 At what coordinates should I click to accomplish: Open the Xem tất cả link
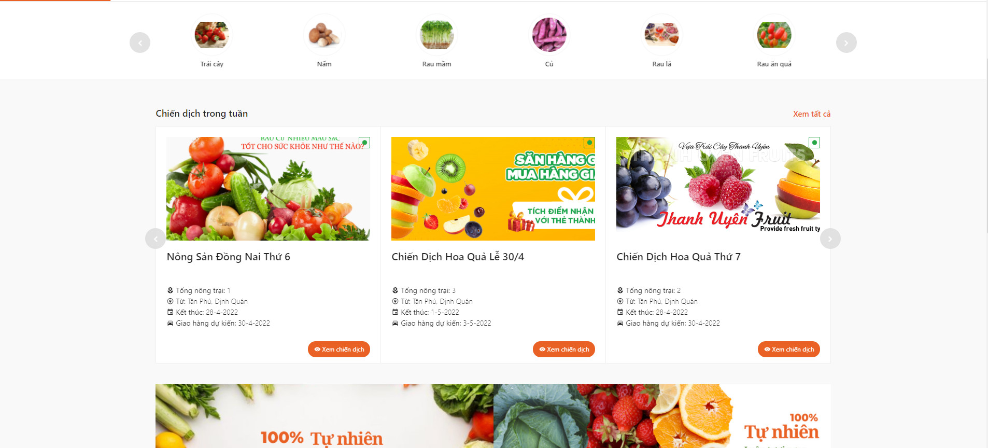[x=811, y=114]
